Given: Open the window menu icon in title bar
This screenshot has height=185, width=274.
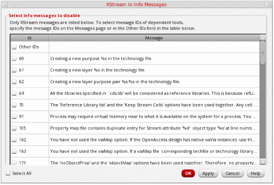Looking at the screenshot, I should pyautogui.click(x=5, y=5).
